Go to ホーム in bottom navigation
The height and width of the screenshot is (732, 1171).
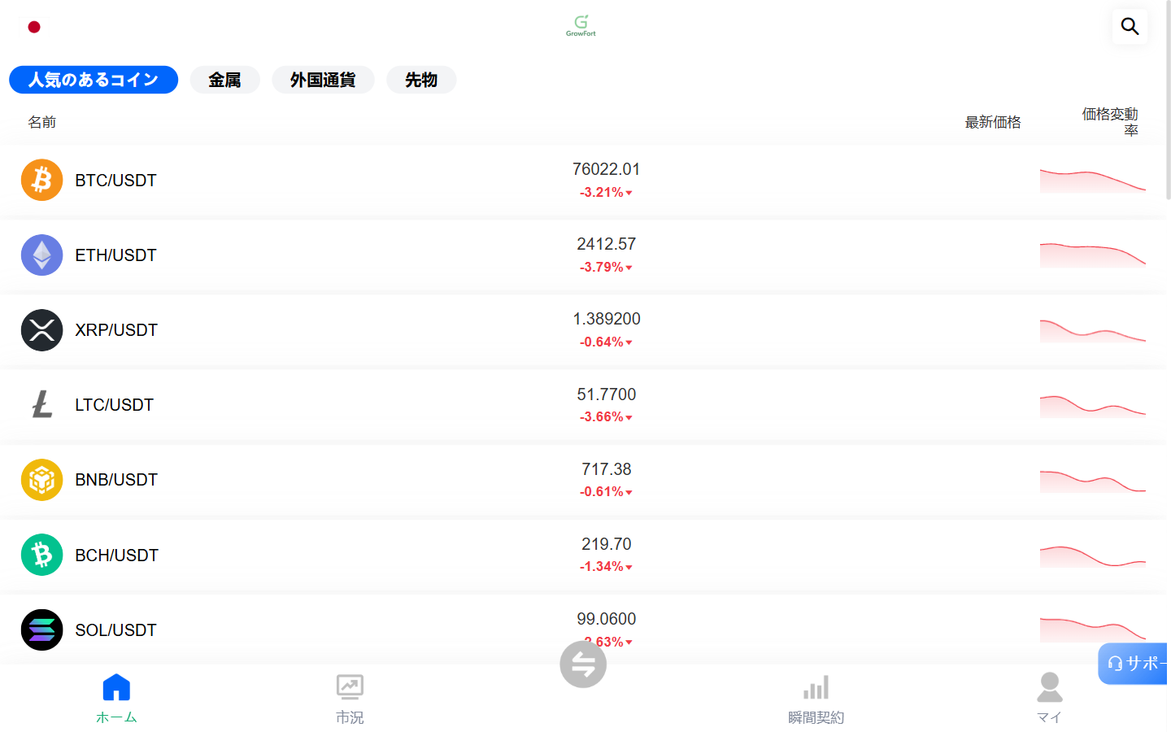[x=116, y=699]
